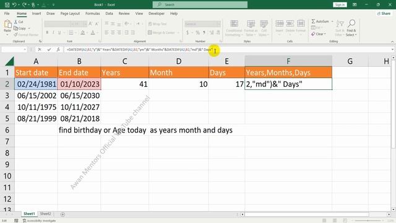Image resolution: width=396 pixels, height=223 pixels.
Task: Select cell with 01/10/2023
Action: tap(79, 84)
